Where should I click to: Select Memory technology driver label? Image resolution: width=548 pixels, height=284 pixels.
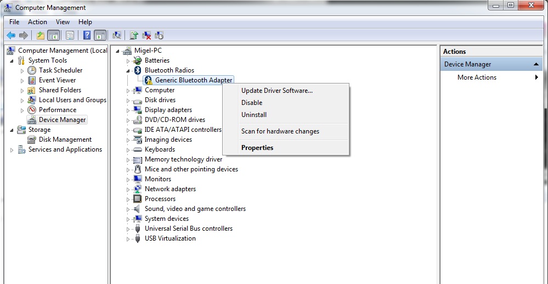[183, 159]
